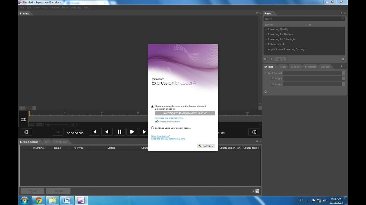Step back one frame
Viewport: 366px width, 205px height.
[x=107, y=132]
